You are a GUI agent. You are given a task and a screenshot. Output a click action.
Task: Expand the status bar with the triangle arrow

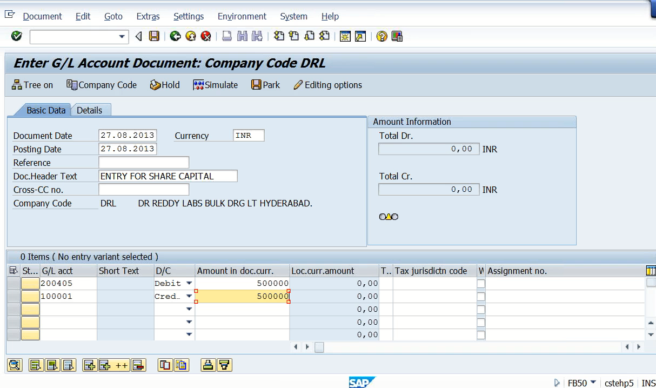[557, 383]
